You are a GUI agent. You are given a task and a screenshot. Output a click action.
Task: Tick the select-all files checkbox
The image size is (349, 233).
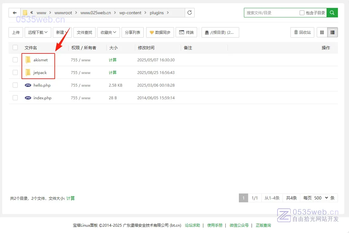[x=15, y=48]
